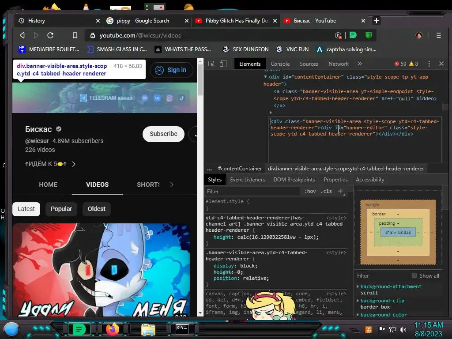Toggle the :hov element state panel

pyautogui.click(x=310, y=191)
